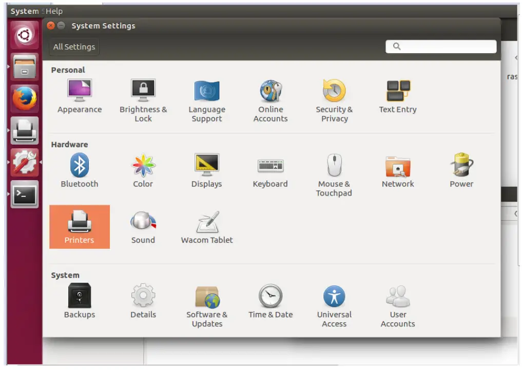522x370 pixels.
Task: Open the highlighted Printers settings
Action: (x=79, y=227)
